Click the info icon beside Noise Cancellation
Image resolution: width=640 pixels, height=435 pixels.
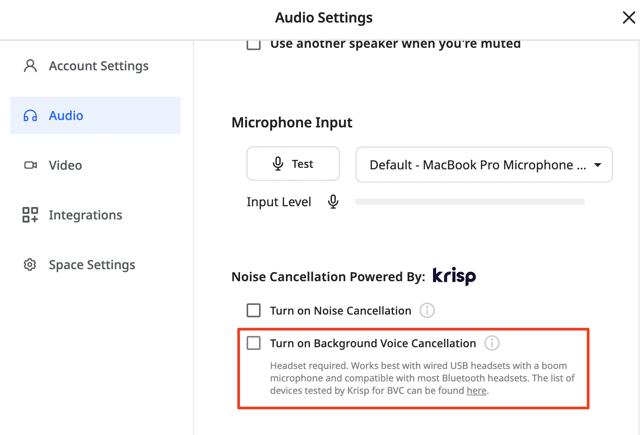pyautogui.click(x=427, y=310)
